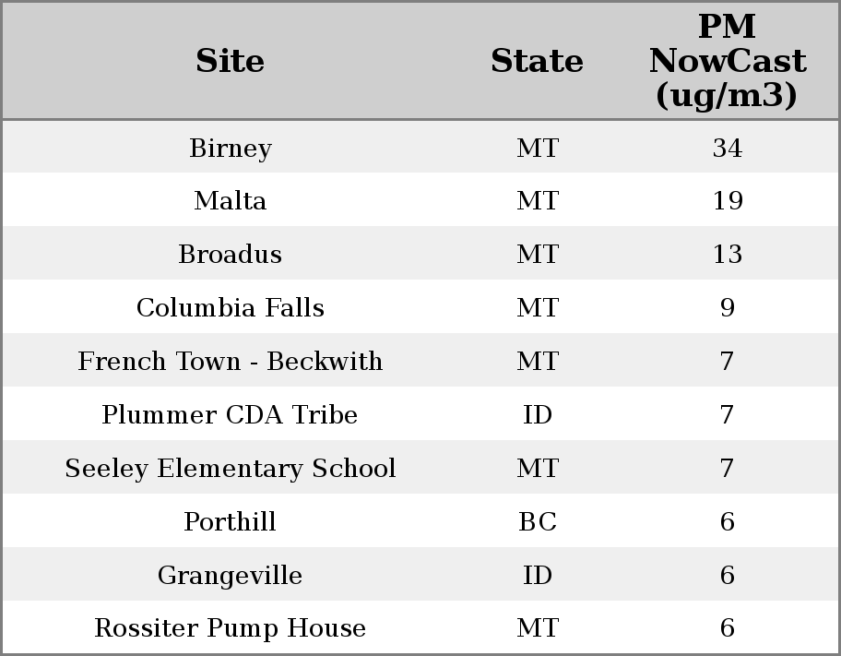Click the Broadus site entry
Image resolution: width=841 pixels, height=656 pixels.
point(230,255)
